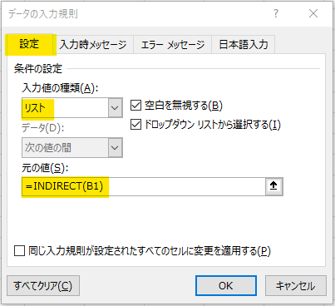Screen dimensions: 335x306
Task: Click the range selector arrow icon in 元の値
Action: tap(273, 186)
